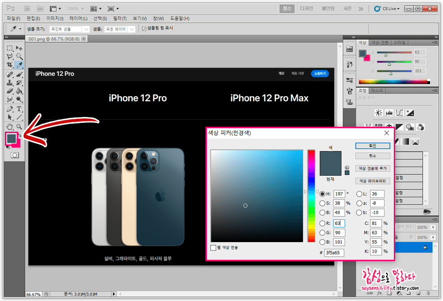Click the foreground color swatch in toolbox
This screenshot has width=443, height=301.
click(x=11, y=138)
